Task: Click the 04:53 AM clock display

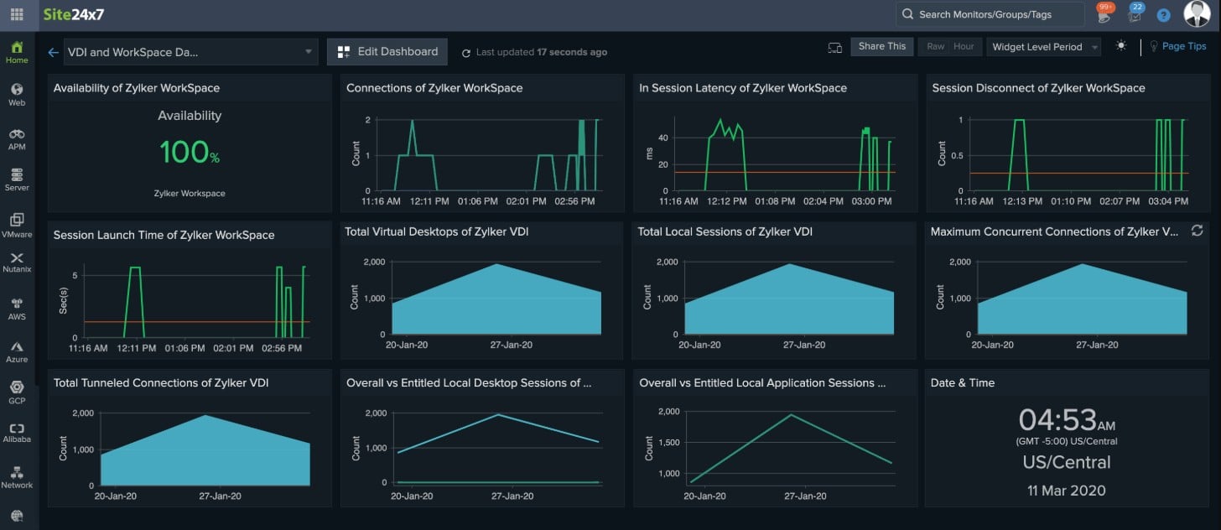Action: tap(1067, 419)
